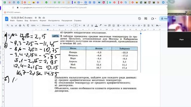Add a comment from the toolbar
The height and width of the screenshot is (107, 191).
[x=110, y=26]
